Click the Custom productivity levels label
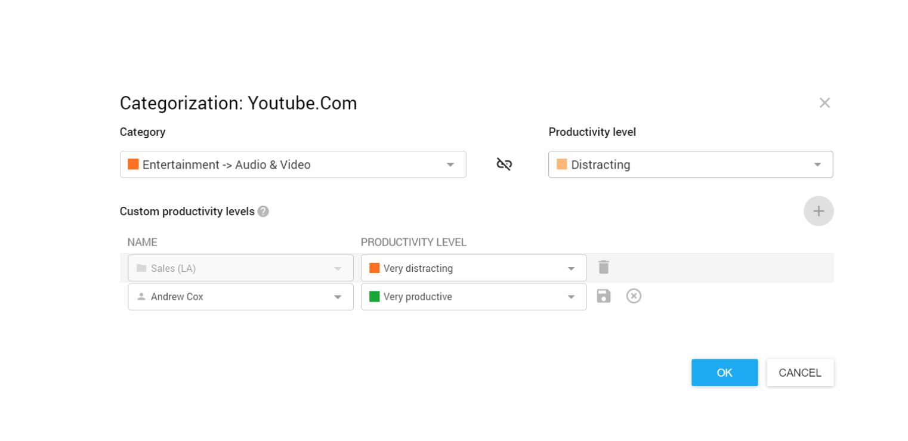Image resolution: width=908 pixels, height=441 pixels. click(187, 212)
